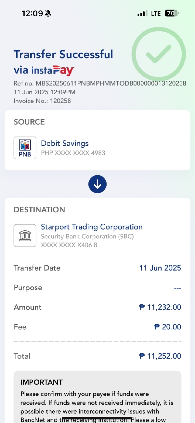Tap the IMPORTANT notice box

point(97,398)
